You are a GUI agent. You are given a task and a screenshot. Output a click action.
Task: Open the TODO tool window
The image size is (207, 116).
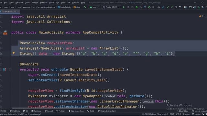point(3,111)
